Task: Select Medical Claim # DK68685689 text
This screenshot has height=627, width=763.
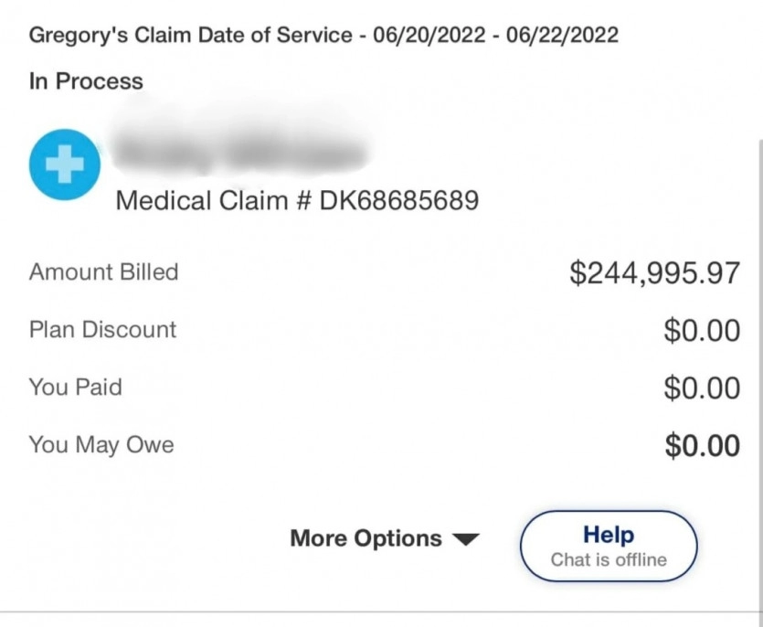Action: 297,200
